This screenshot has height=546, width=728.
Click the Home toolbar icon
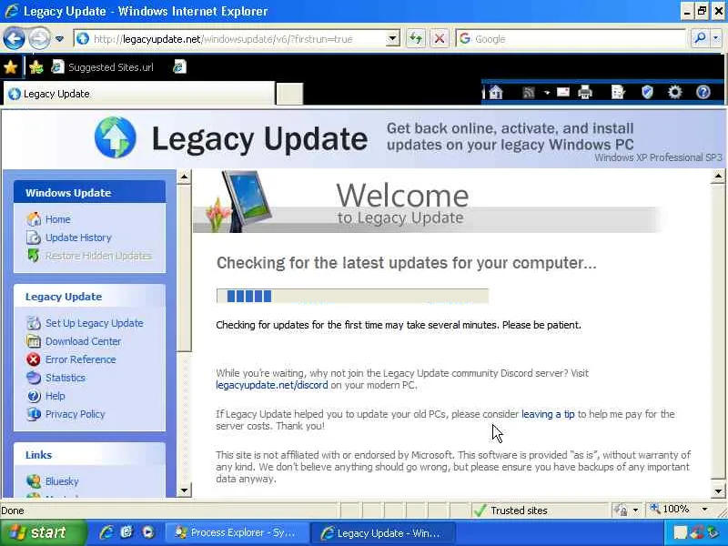496,93
